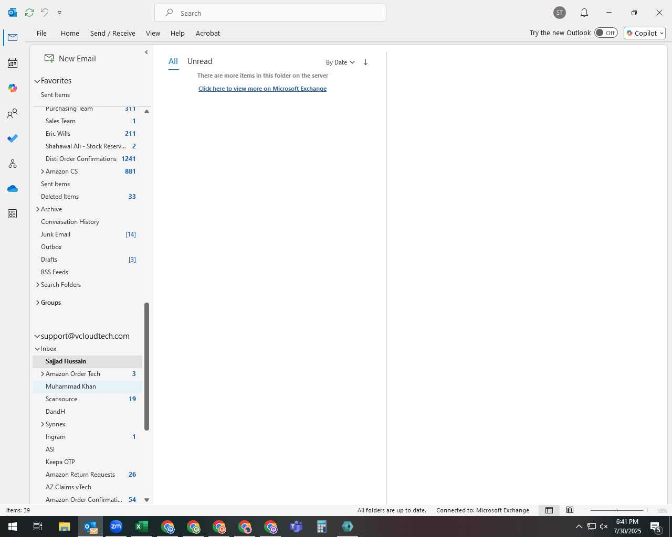
Task: Open the Acrobat ribbon tab
Action: pyautogui.click(x=208, y=33)
